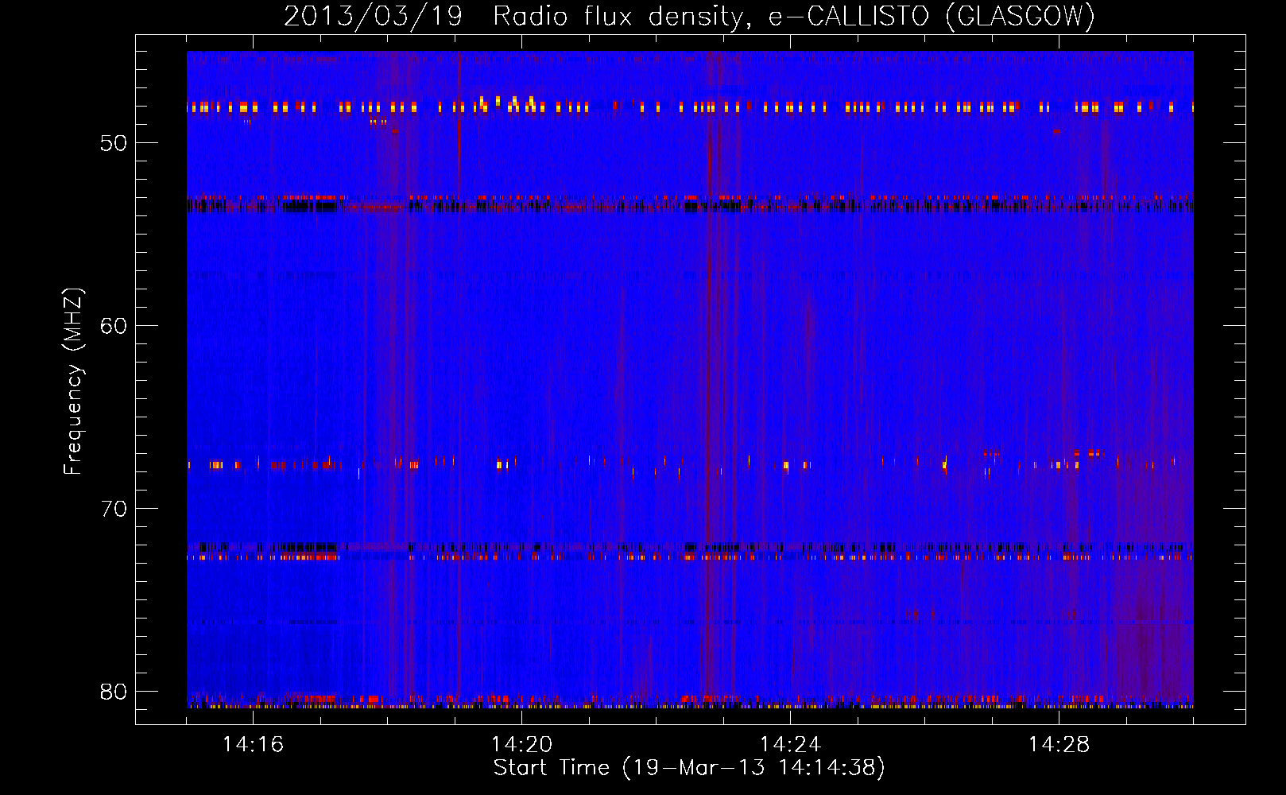Click the 14:28 time tick label
Image resolution: width=1286 pixels, height=795 pixels.
[x=1059, y=745]
